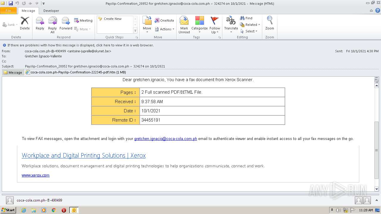Click the Media Player taskbar icon
Image resolution: width=381 pixels, height=214 pixels.
click(x=44, y=210)
